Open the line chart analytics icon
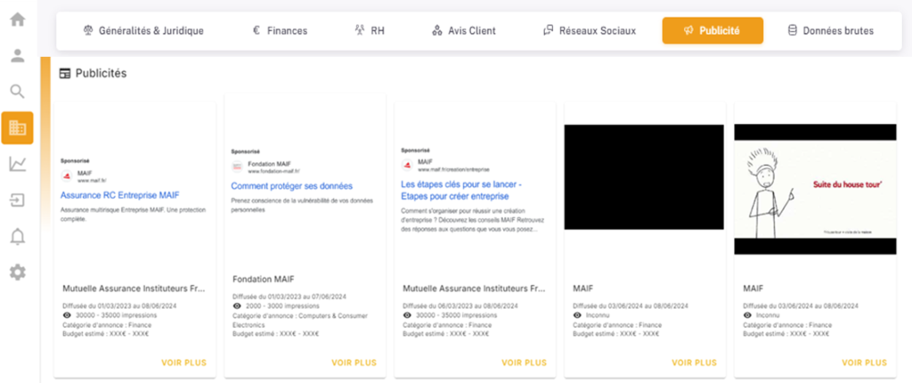The height and width of the screenshot is (383, 912). click(18, 164)
